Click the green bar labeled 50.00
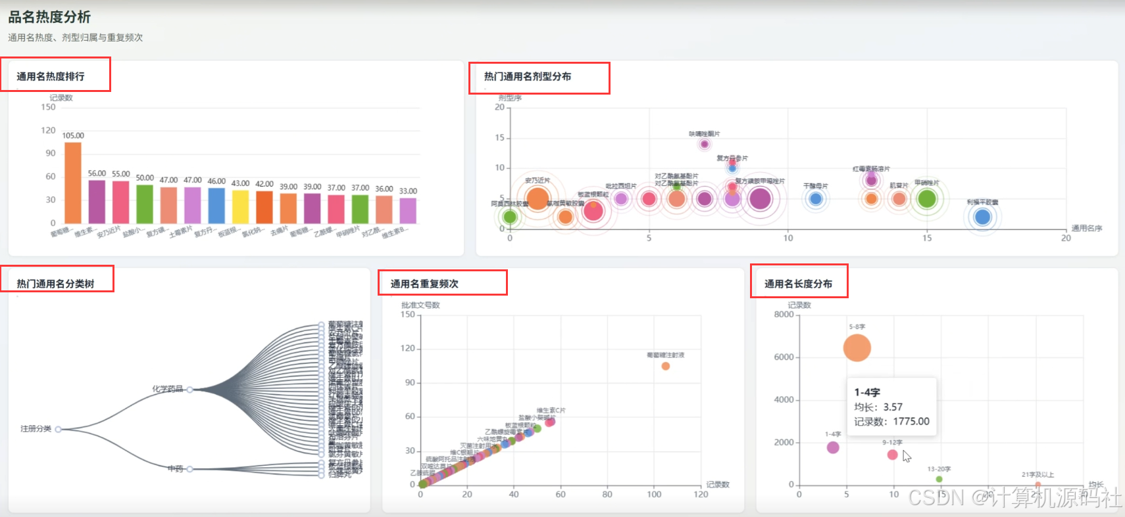The height and width of the screenshot is (517, 1125). pyautogui.click(x=145, y=204)
